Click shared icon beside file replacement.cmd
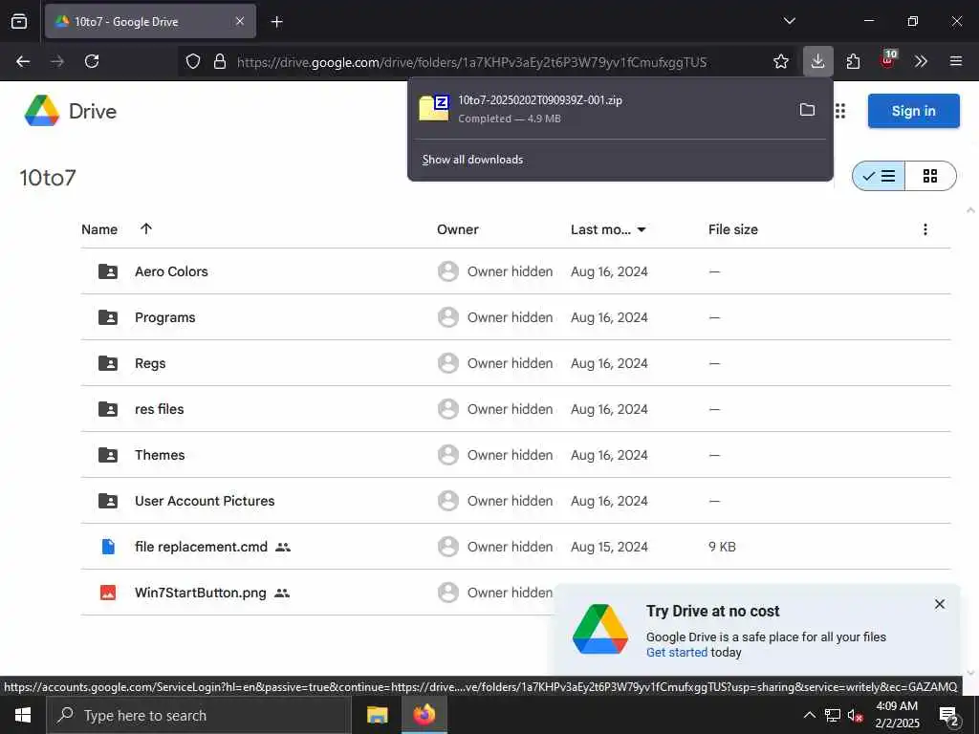Screen dimensions: 979x734 click(x=283, y=547)
